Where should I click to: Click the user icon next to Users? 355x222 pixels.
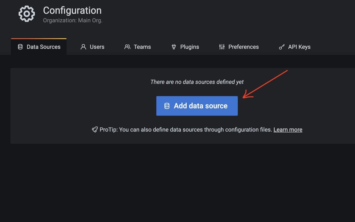(x=83, y=47)
